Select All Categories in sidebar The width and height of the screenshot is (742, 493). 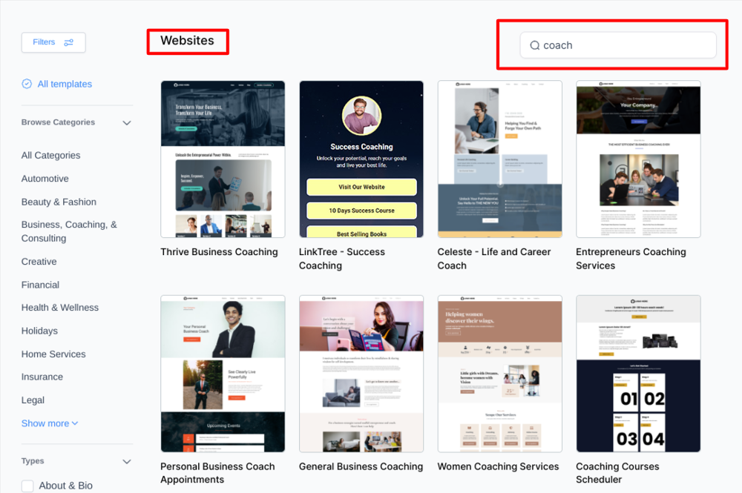(x=50, y=156)
